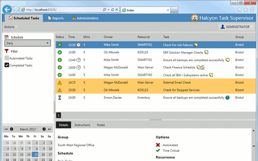Switch to the Notes tab
This screenshot has height=161, width=258.
tap(101, 125)
